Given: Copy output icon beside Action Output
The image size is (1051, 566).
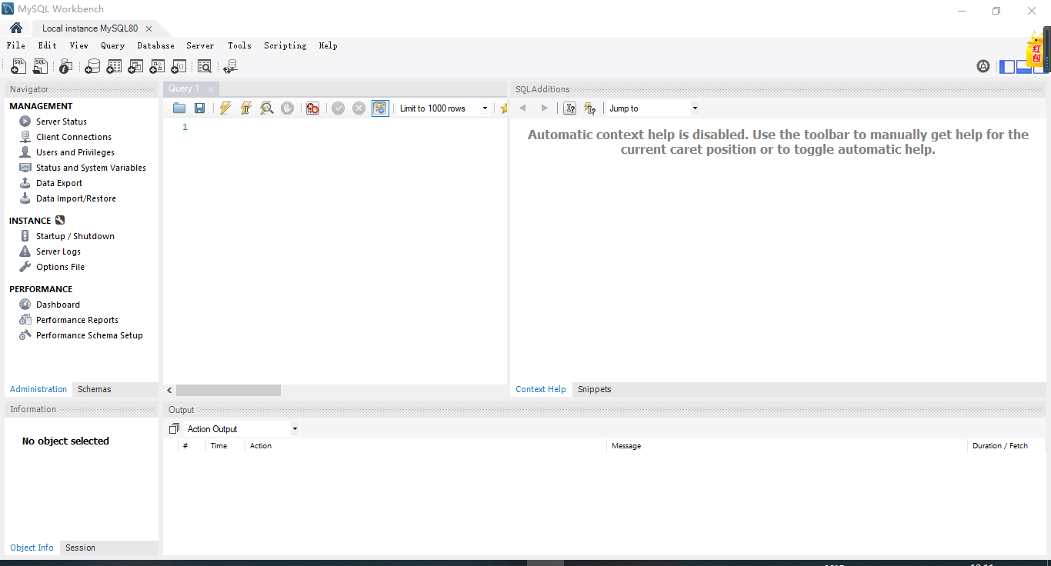Looking at the screenshot, I should 174,429.
